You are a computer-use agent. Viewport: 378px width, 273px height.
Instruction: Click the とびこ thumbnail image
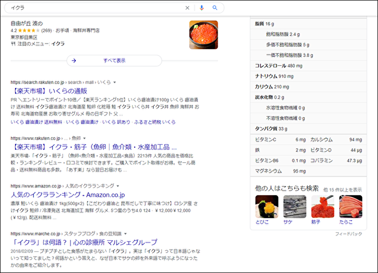tap(266, 207)
